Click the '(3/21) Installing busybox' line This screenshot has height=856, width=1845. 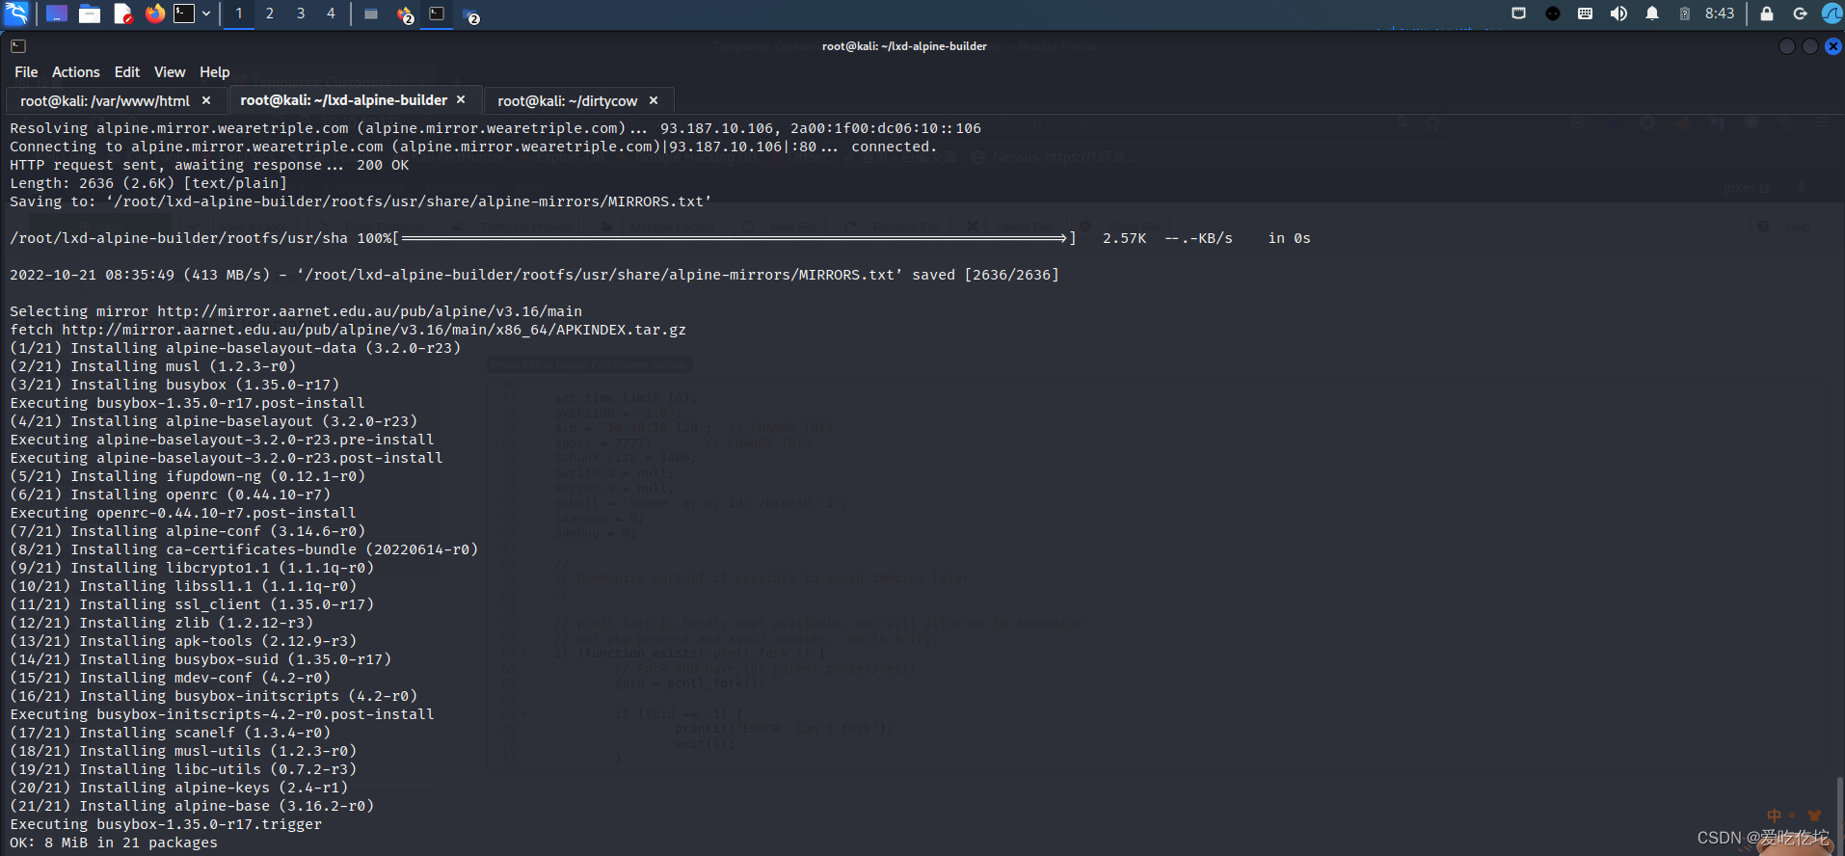coord(174,385)
